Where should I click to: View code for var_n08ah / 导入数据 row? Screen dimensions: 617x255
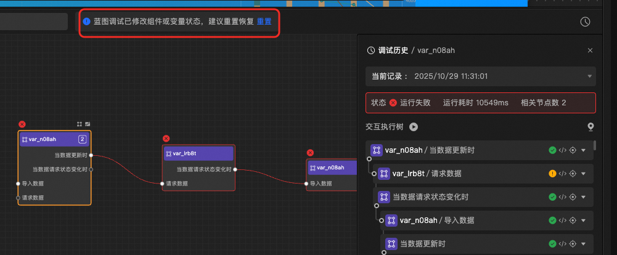point(563,221)
